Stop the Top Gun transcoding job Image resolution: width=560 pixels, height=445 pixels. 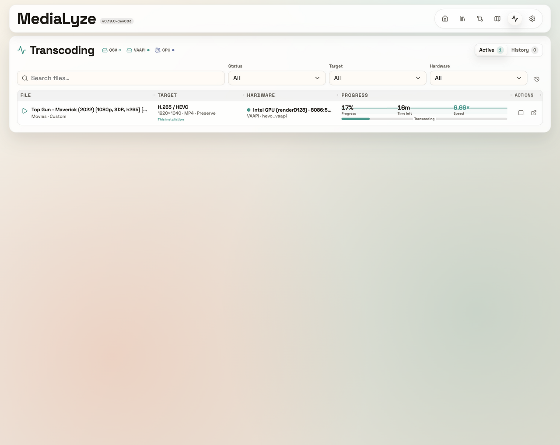(521, 113)
